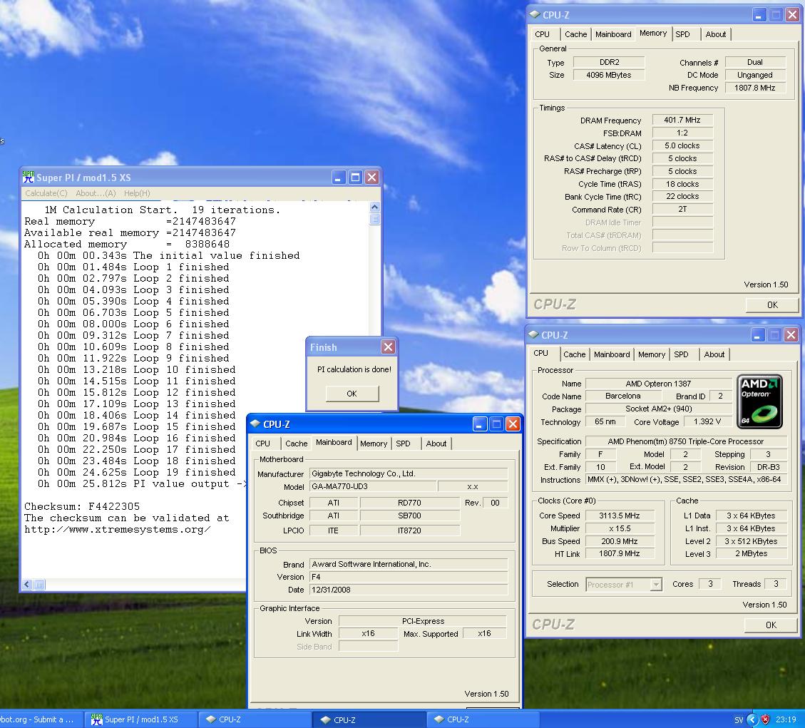
Task: Open the Processor #1 selection dropdown
Action: pos(655,584)
